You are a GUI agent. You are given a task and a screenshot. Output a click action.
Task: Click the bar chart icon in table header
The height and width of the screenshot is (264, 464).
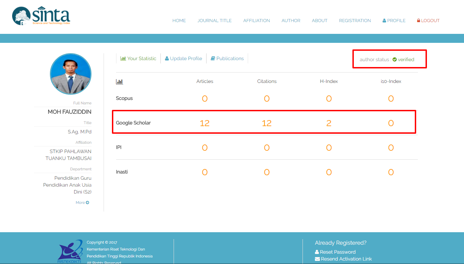click(x=120, y=82)
